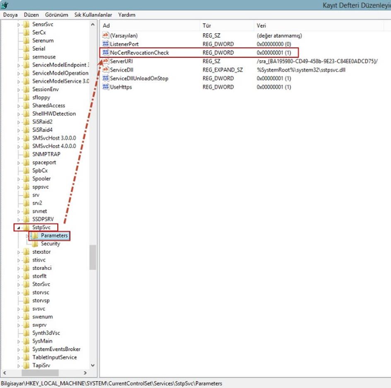Viewport: 391px width, 388px height.
Task: Click the REG_EXPAND_SZ type cell
Action: pos(223,70)
